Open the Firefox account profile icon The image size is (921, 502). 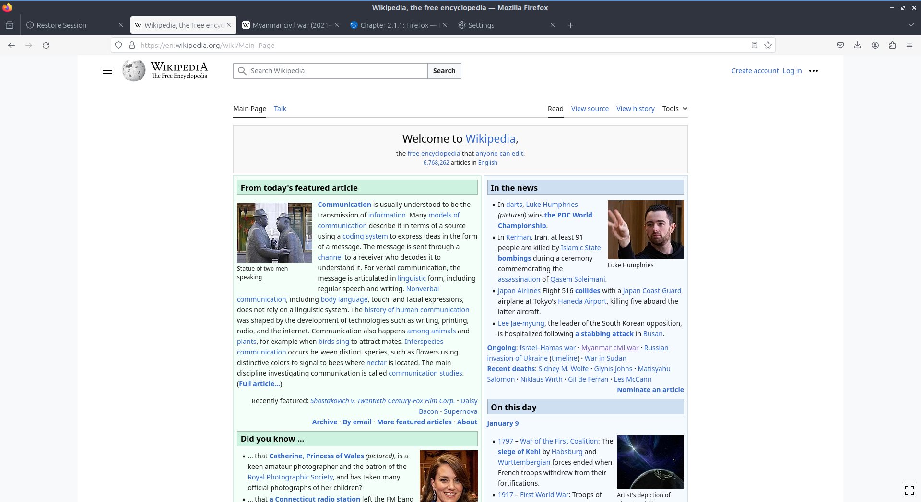point(875,46)
